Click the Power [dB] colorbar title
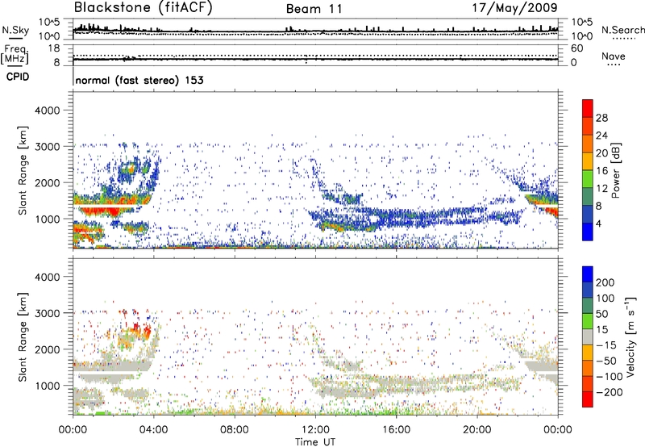 pyautogui.click(x=615, y=170)
